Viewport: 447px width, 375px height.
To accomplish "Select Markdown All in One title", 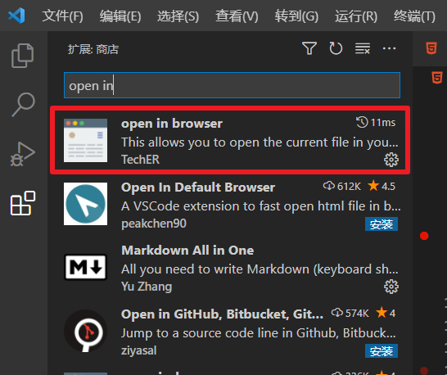I will [187, 251].
